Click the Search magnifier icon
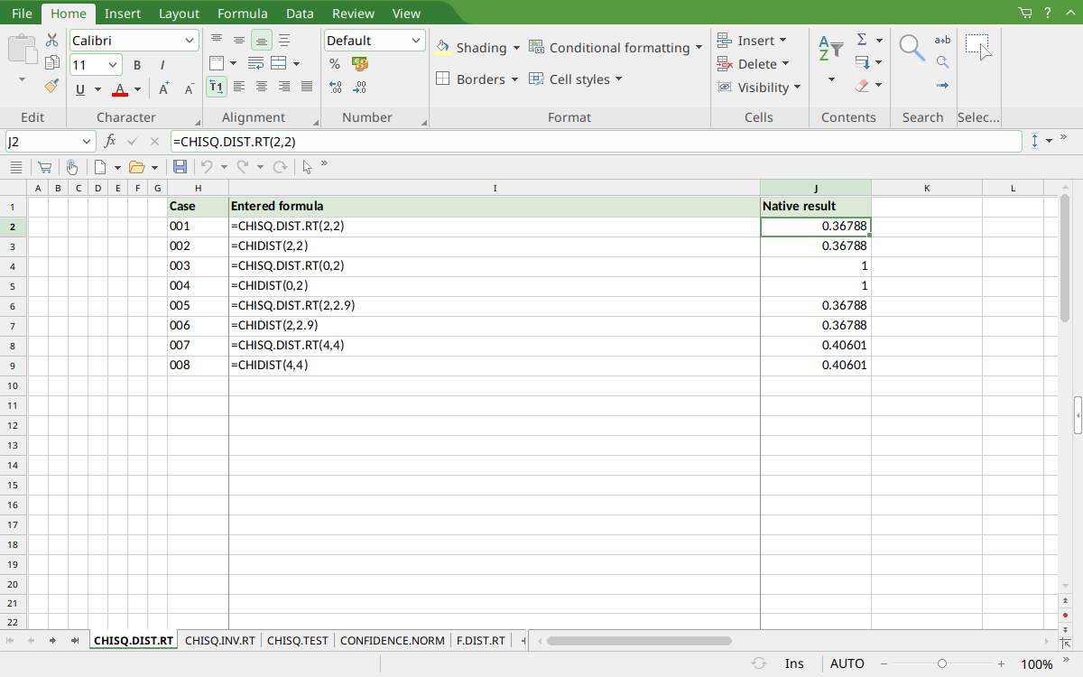The width and height of the screenshot is (1083, 677). pos(912,48)
